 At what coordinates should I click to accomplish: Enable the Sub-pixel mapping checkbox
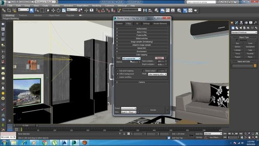[x=118, y=71]
